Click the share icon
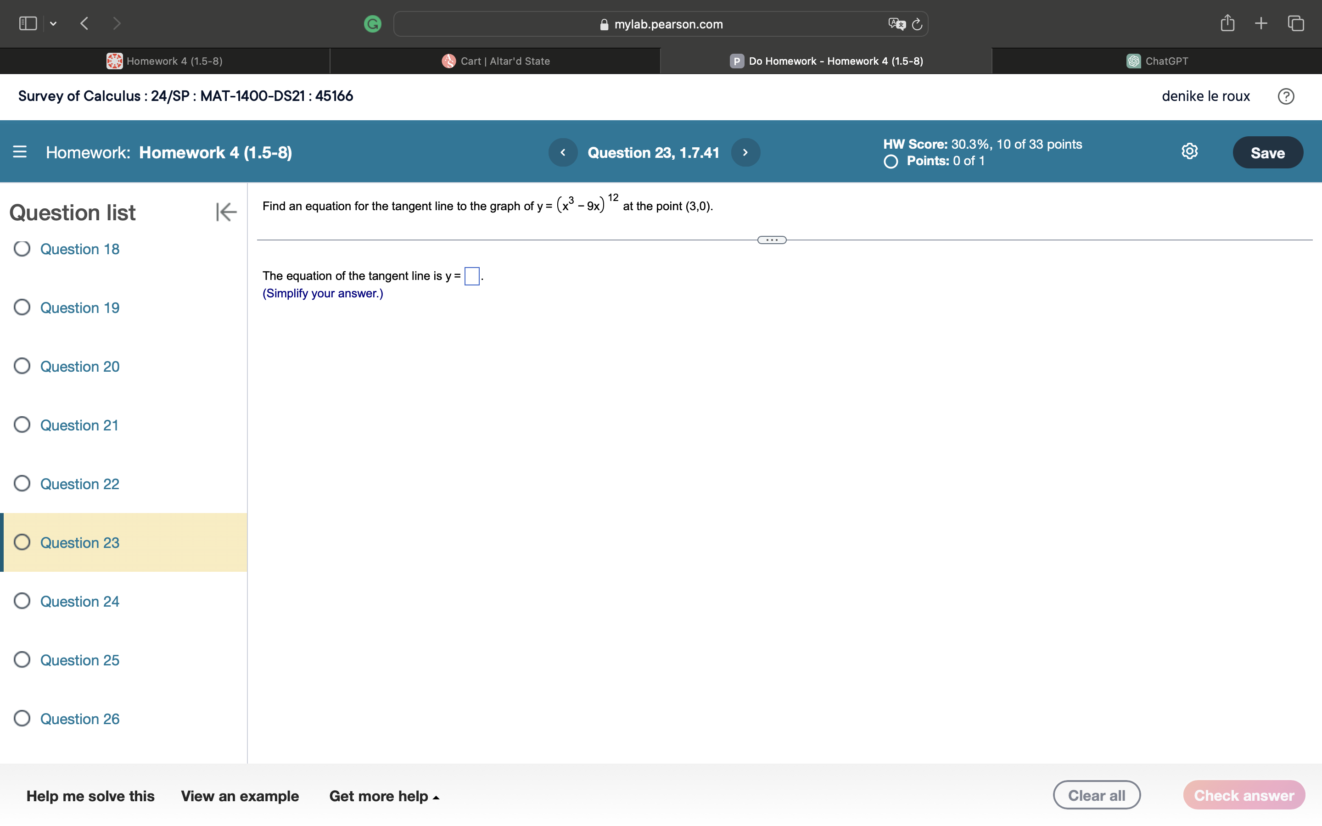Screen dimensions: 1322x826 [1227, 23]
